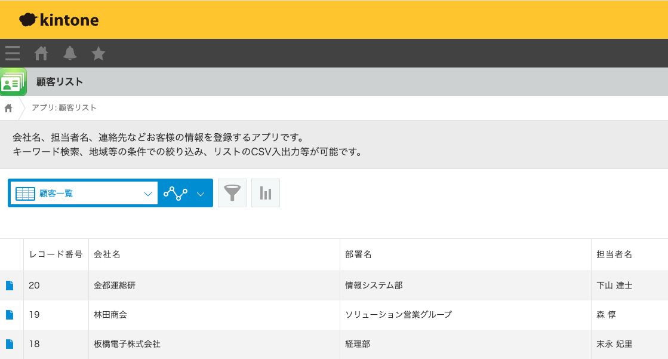Click the 顧客リスト app icon
Image resolution: width=668 pixels, height=359 pixels.
(13, 82)
